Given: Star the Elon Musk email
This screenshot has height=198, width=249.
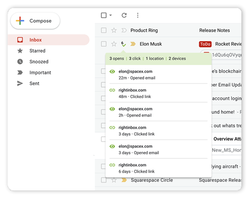Looking at the screenshot, I should [114, 44].
